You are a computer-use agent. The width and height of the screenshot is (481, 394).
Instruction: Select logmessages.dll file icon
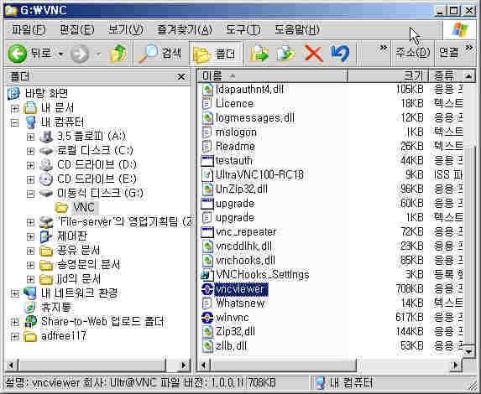207,118
